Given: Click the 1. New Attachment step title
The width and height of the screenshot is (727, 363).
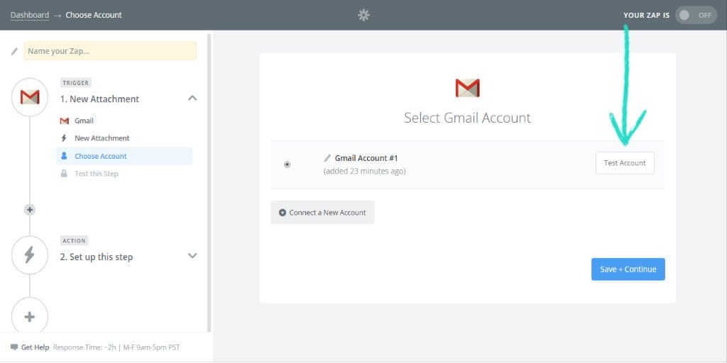Looking at the screenshot, I should coord(99,99).
